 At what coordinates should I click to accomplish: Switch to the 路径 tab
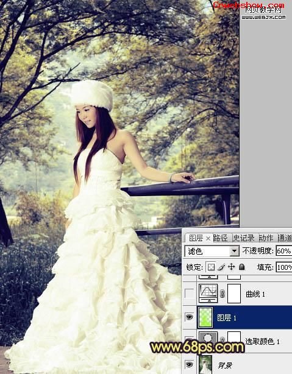(220, 238)
